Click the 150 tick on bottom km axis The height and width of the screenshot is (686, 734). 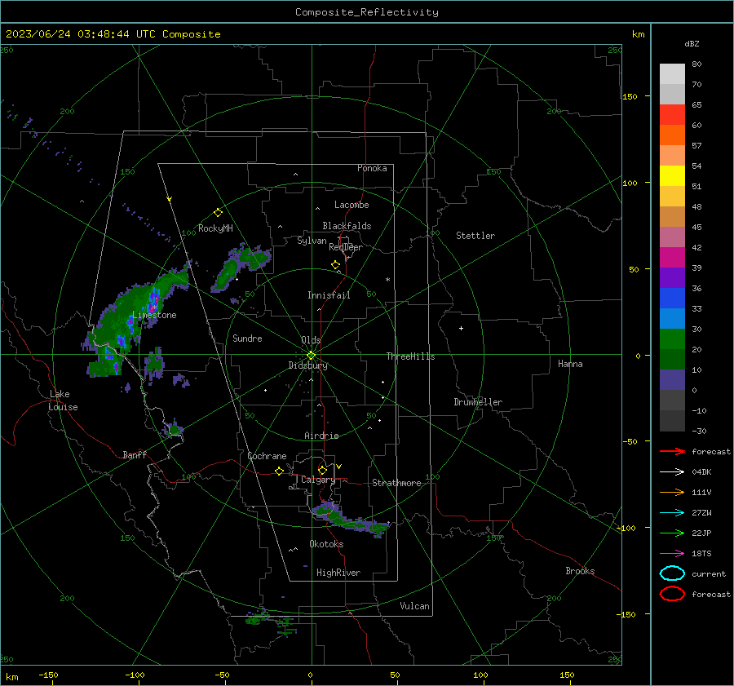point(567,675)
